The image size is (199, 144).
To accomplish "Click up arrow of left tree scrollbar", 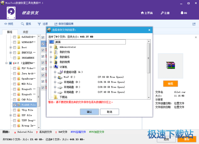I will coord(39,36).
